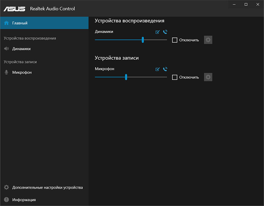Click the home icon in sidebar

tap(6, 23)
